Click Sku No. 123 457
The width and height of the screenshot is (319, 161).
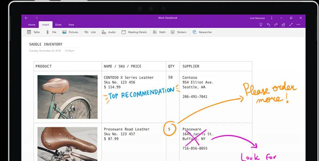coord(119,134)
